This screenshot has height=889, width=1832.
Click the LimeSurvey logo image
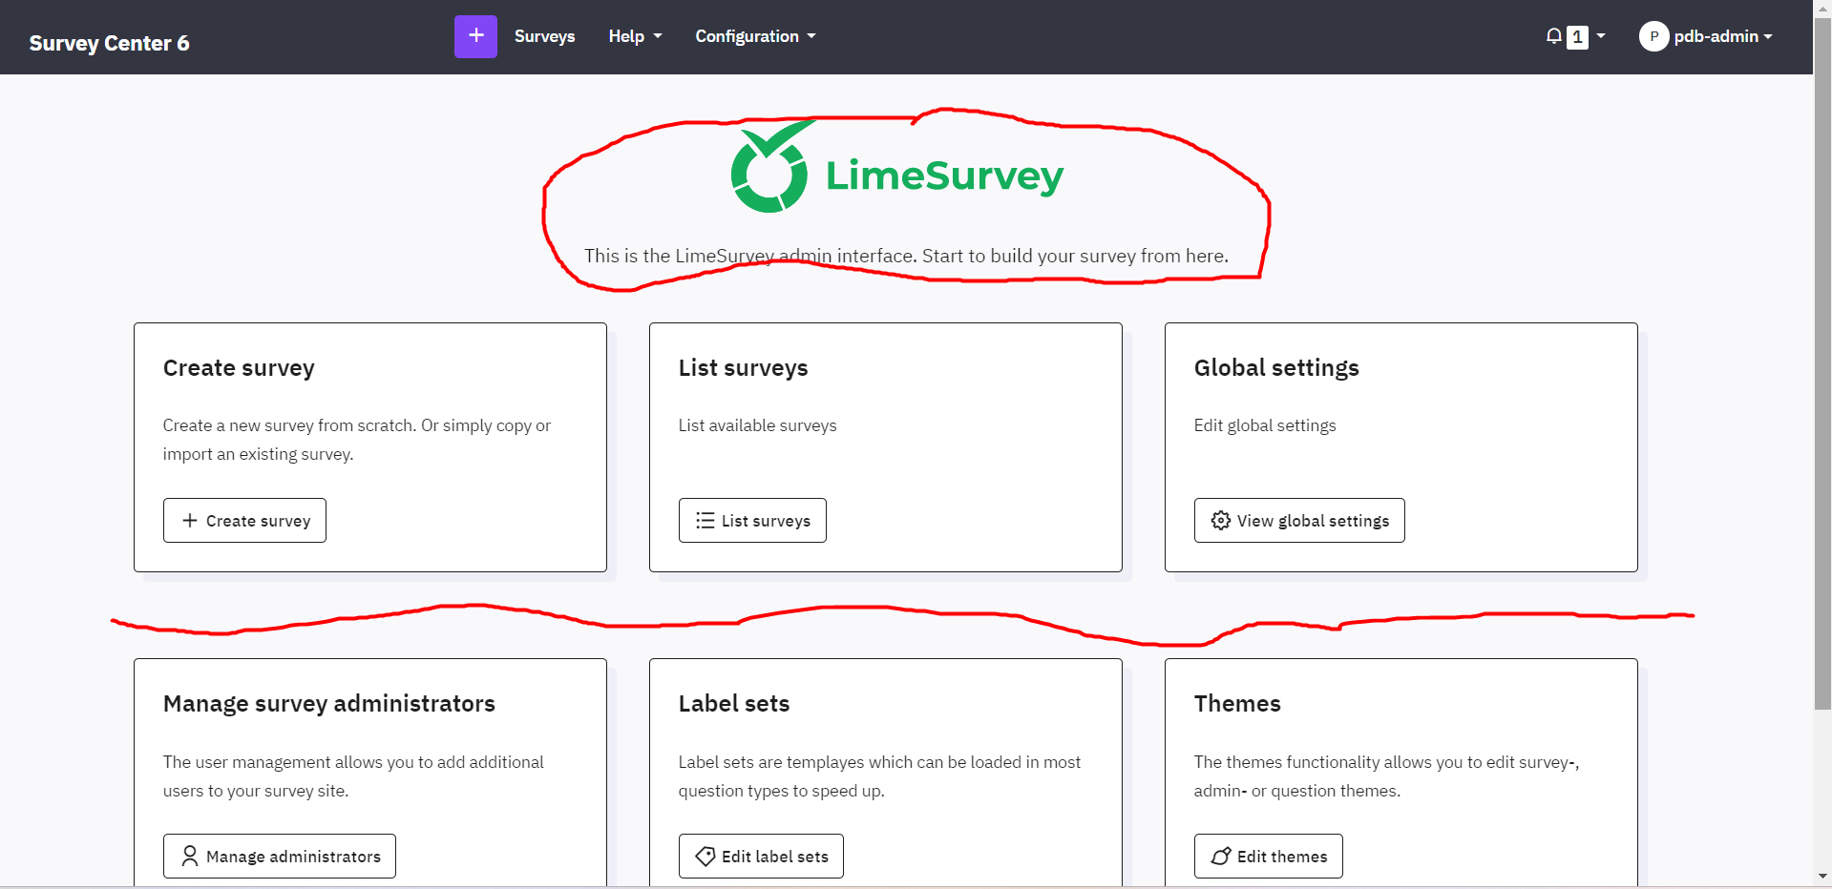click(x=897, y=167)
